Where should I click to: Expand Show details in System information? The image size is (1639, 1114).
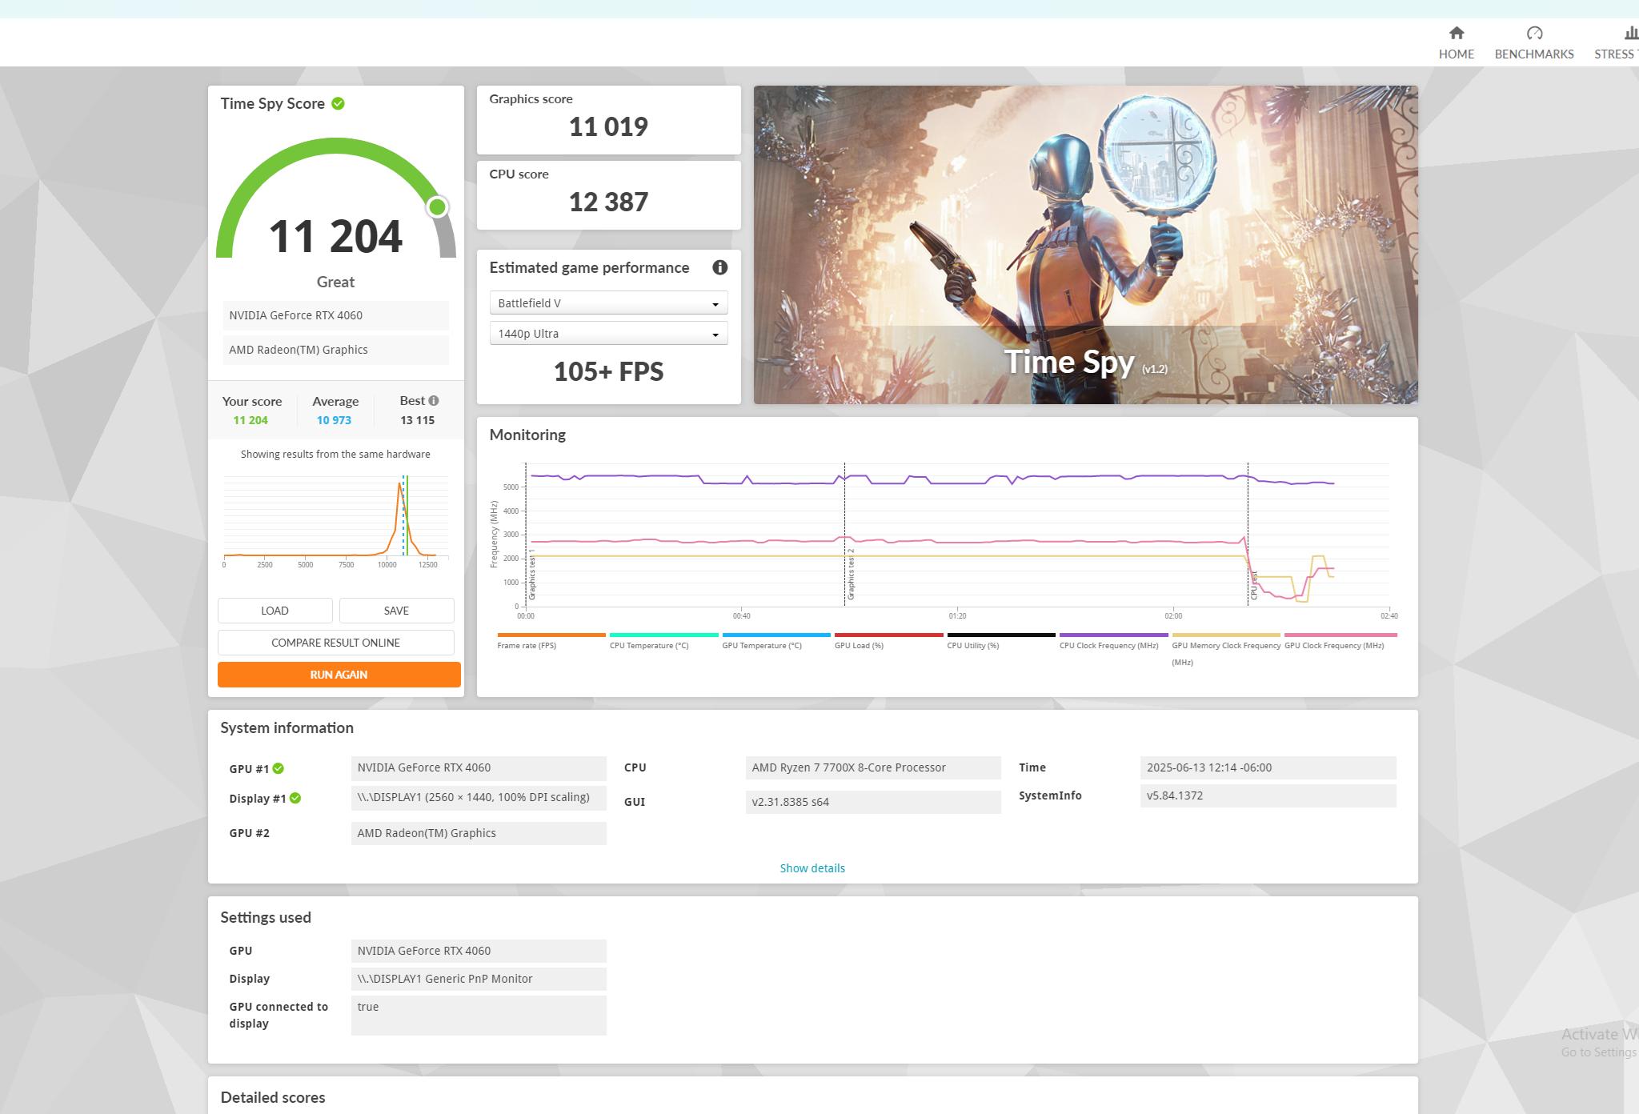tap(812, 868)
